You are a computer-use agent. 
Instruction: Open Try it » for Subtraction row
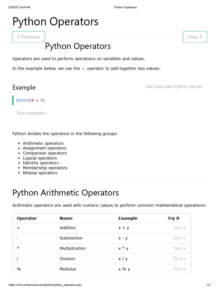[x=179, y=238]
